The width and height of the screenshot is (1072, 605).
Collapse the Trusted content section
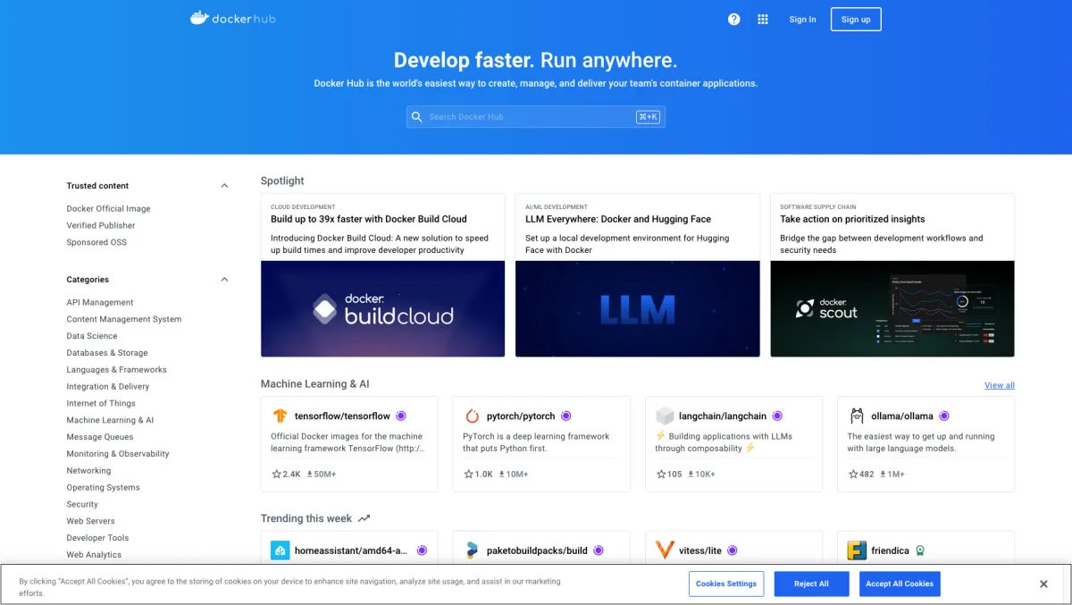click(x=224, y=186)
